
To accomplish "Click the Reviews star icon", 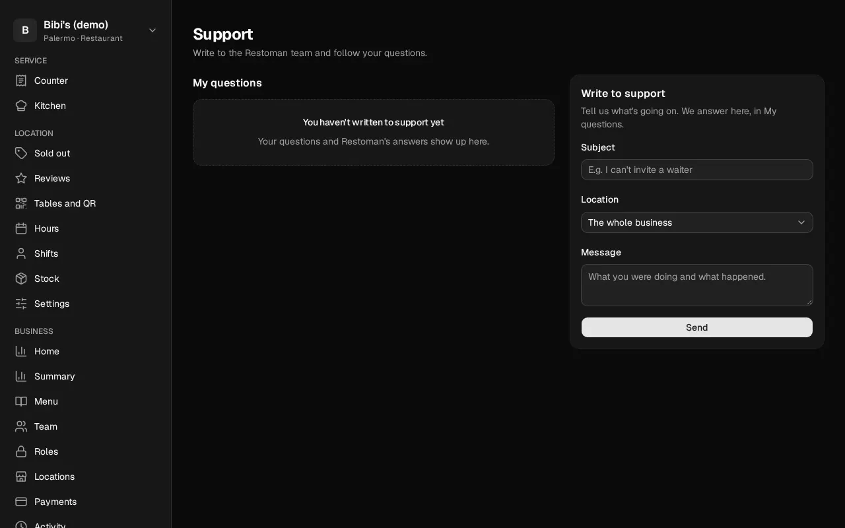I will click(21, 178).
